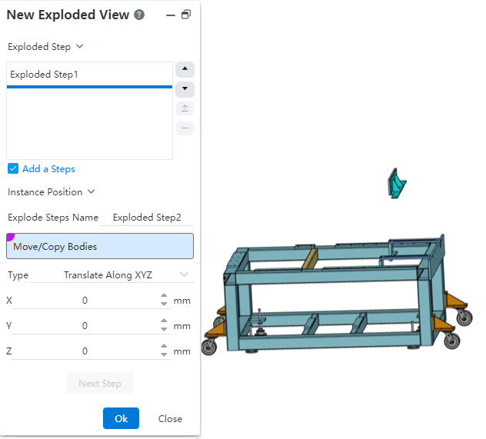Confirm the exploded view with Ok
Screen dimensions: 486x439
121,418
